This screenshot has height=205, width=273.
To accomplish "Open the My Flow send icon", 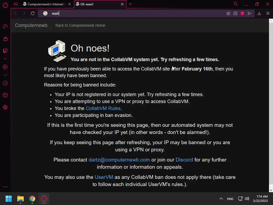I will click(249, 13).
